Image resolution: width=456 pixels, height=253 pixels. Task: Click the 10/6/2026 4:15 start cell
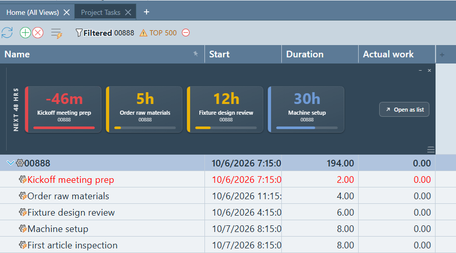243,213
